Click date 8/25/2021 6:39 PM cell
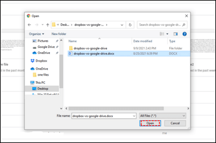Image resolution: width=216 pixels, height=143 pixels. pyautogui.click(x=145, y=53)
